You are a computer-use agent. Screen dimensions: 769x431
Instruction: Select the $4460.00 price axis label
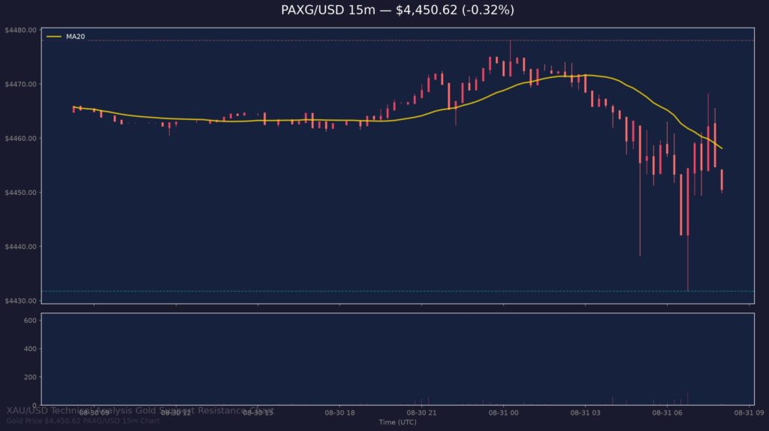click(x=20, y=139)
